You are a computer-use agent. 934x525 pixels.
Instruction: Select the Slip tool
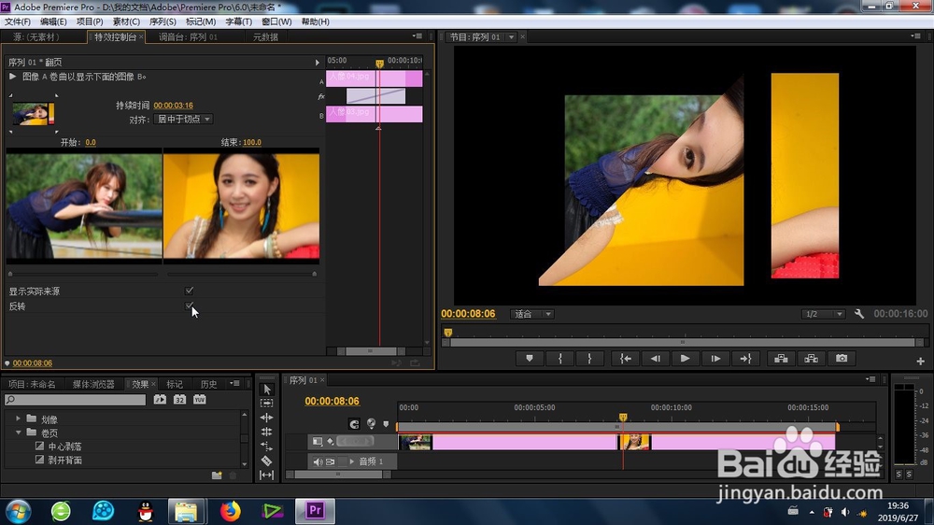pyautogui.click(x=267, y=475)
